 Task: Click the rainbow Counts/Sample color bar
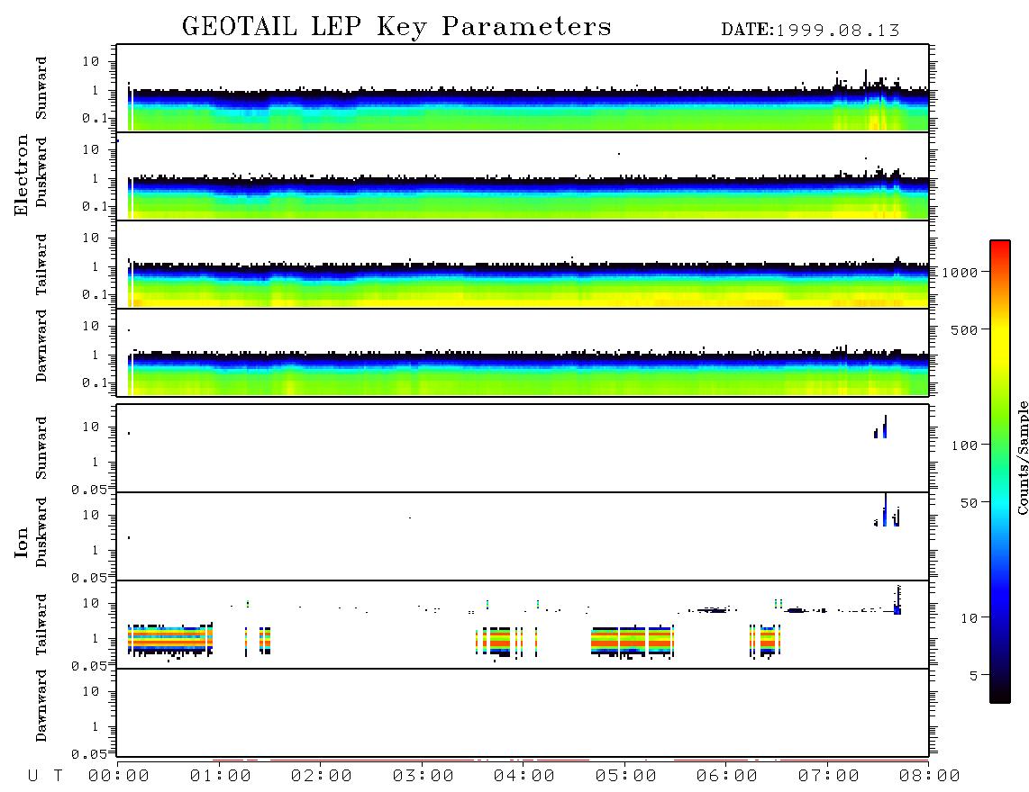(1000, 472)
